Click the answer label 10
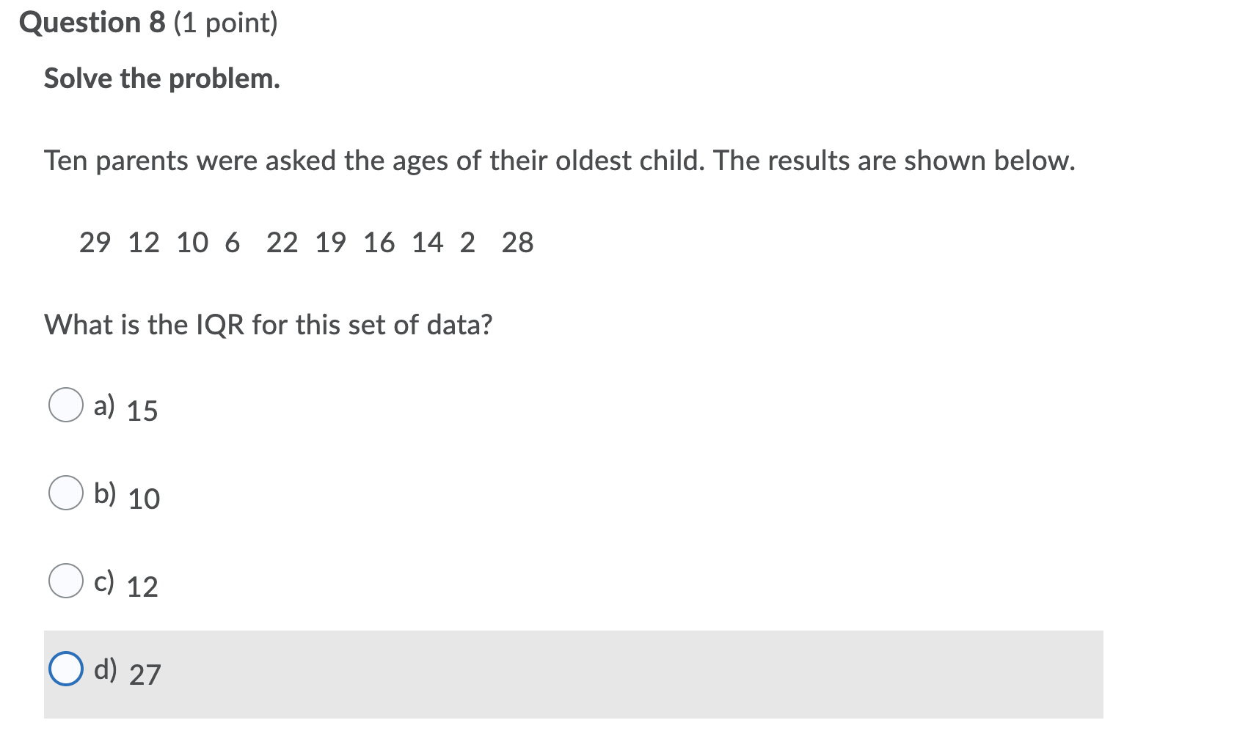 pos(144,499)
